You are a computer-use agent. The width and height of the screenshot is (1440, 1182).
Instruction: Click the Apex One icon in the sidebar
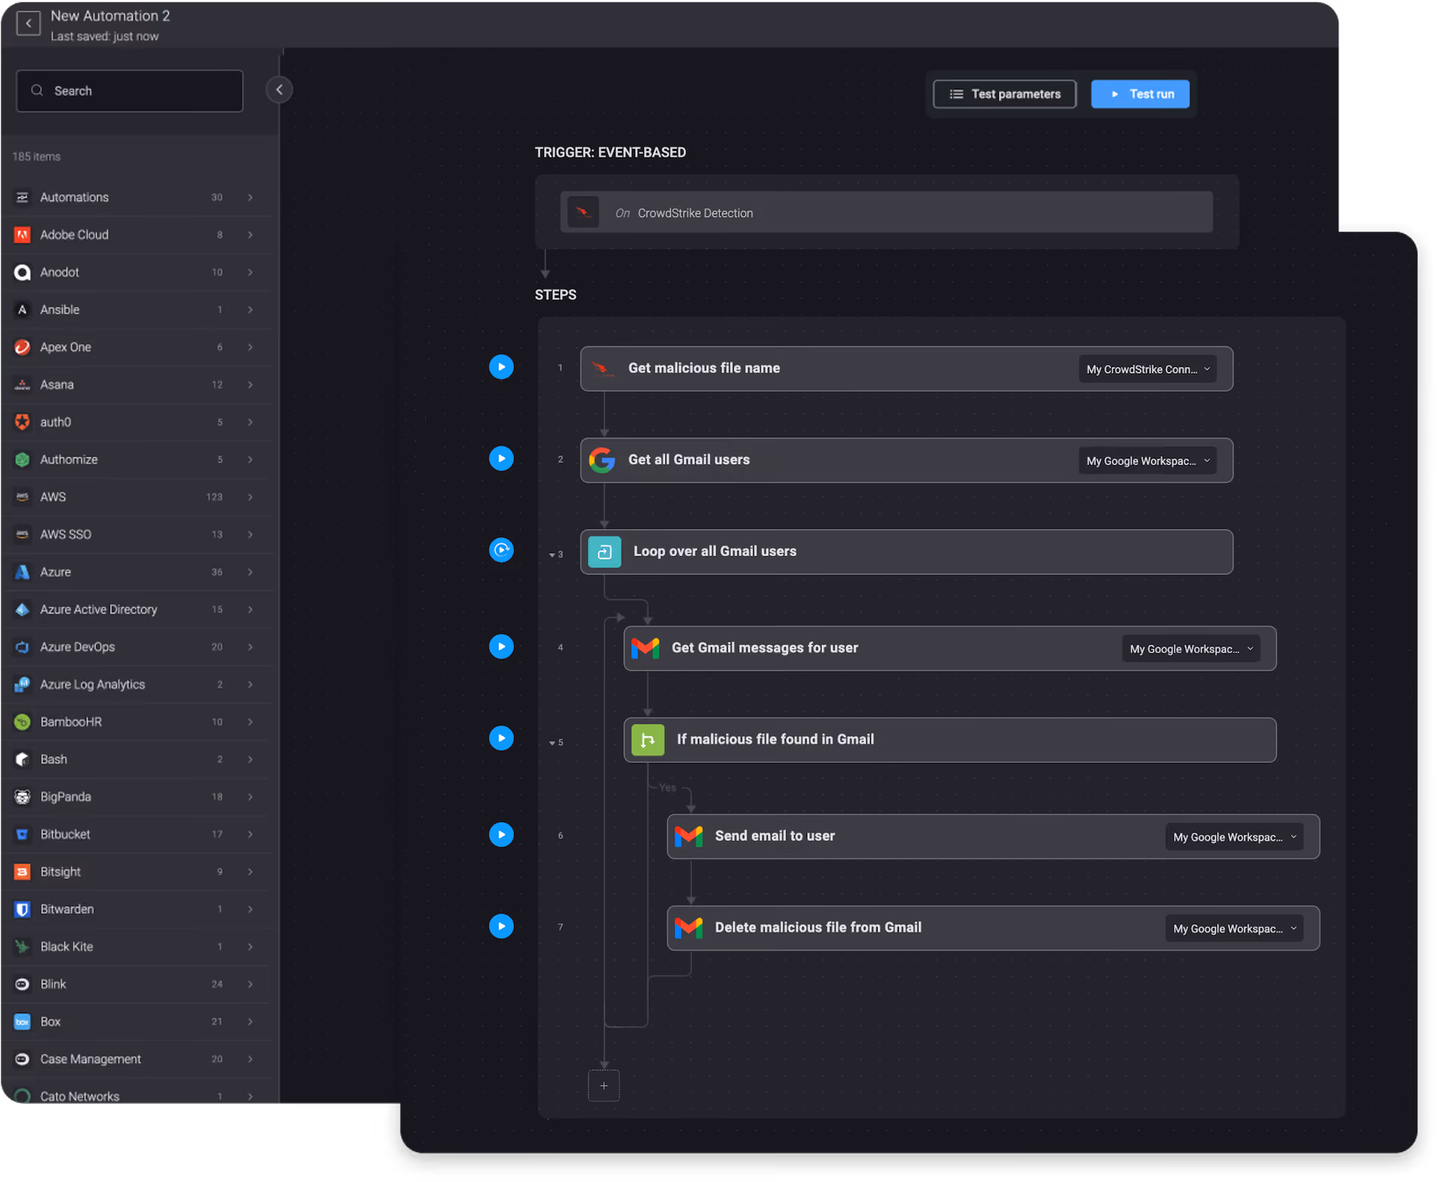pyautogui.click(x=23, y=348)
